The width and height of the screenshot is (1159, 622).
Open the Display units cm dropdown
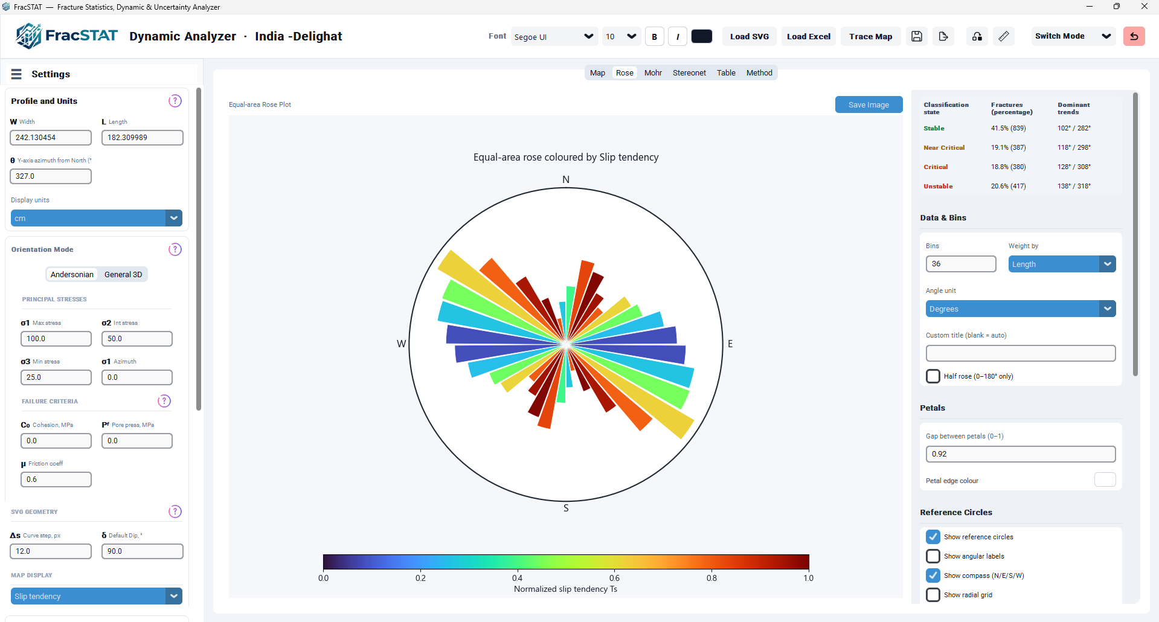[x=97, y=218]
